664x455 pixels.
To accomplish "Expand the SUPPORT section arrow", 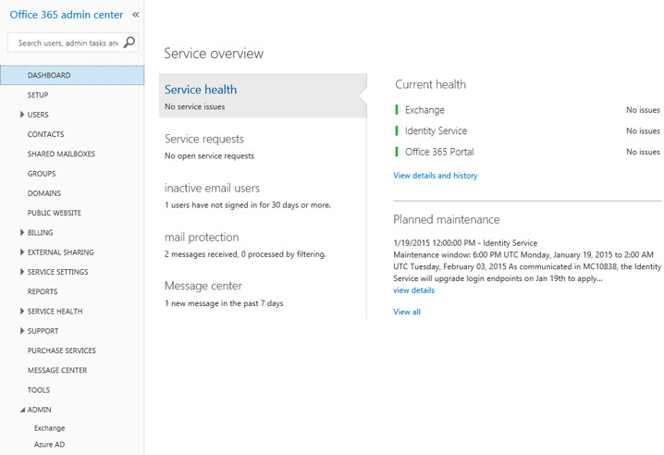I will [22, 330].
